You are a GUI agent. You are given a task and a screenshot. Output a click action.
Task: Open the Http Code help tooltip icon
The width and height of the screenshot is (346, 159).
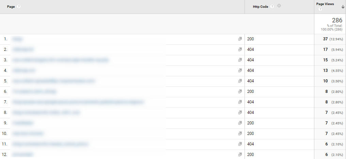[x=272, y=7]
